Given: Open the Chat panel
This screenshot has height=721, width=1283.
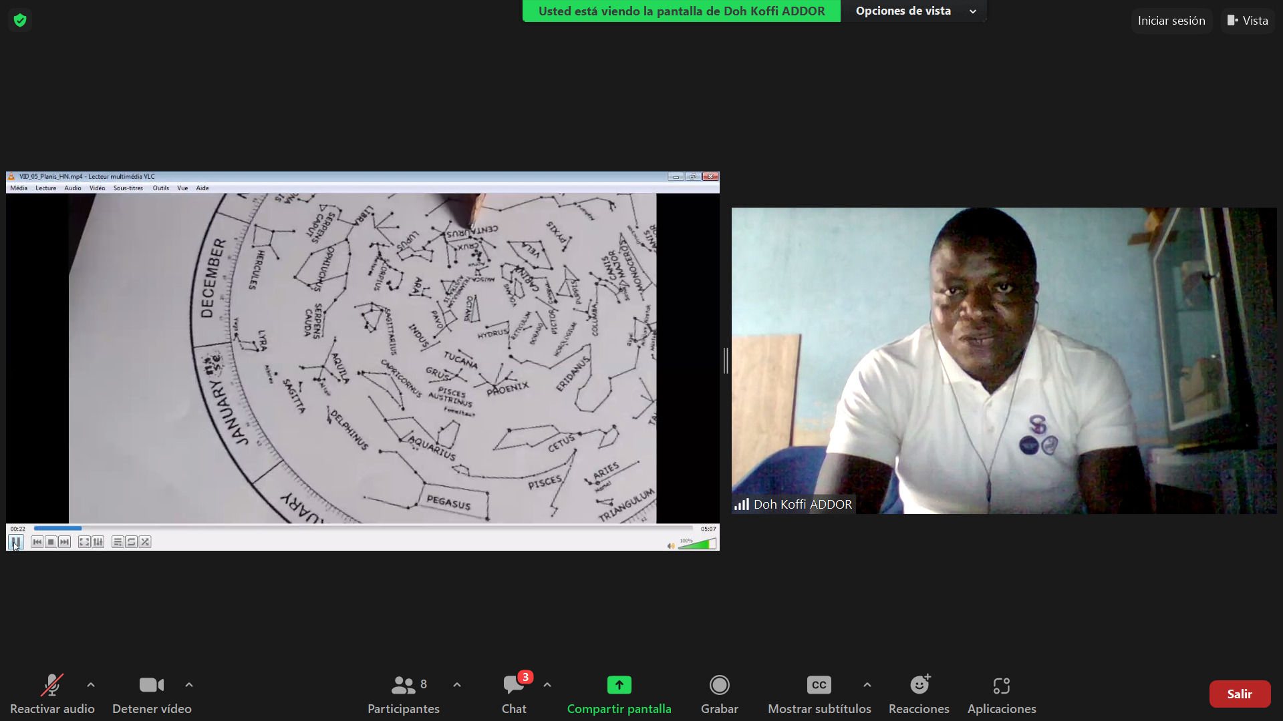Looking at the screenshot, I should [514, 694].
